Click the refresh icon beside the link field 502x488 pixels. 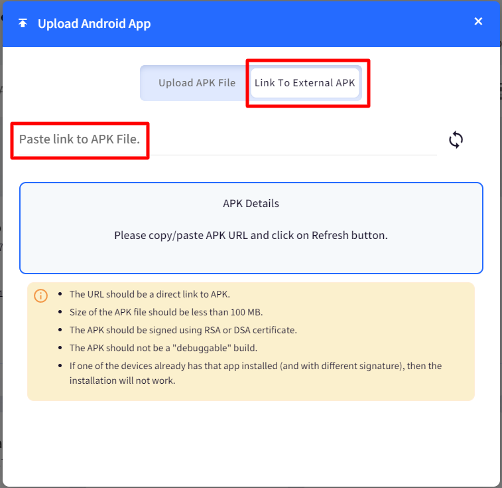pos(456,140)
